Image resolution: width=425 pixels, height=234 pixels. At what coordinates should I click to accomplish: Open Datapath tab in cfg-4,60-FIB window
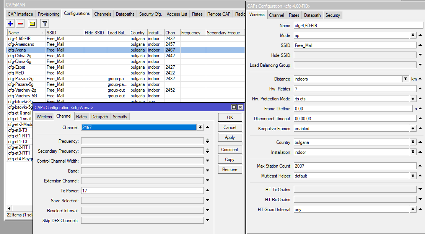(312, 15)
